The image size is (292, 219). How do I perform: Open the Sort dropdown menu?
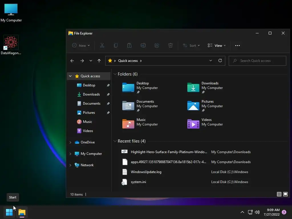click(191, 45)
